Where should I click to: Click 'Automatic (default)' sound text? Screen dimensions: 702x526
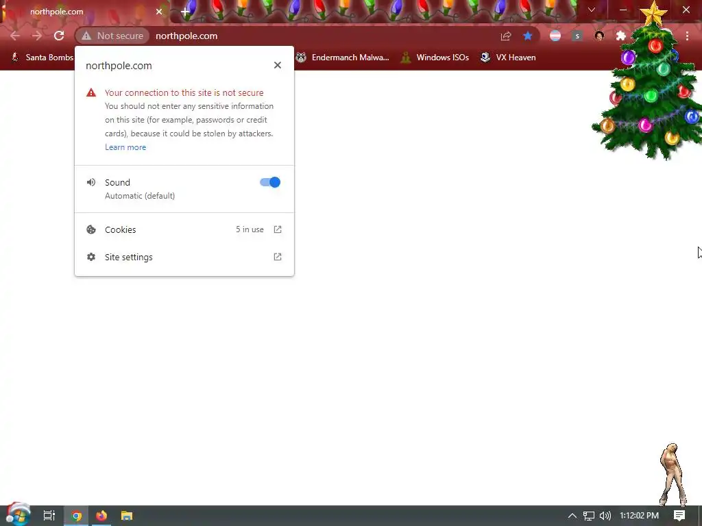(x=140, y=195)
